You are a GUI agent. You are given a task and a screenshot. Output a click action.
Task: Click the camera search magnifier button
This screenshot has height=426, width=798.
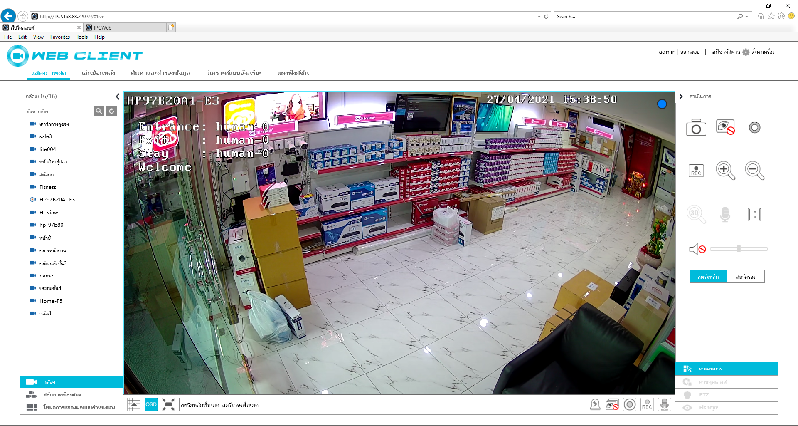[x=99, y=111]
